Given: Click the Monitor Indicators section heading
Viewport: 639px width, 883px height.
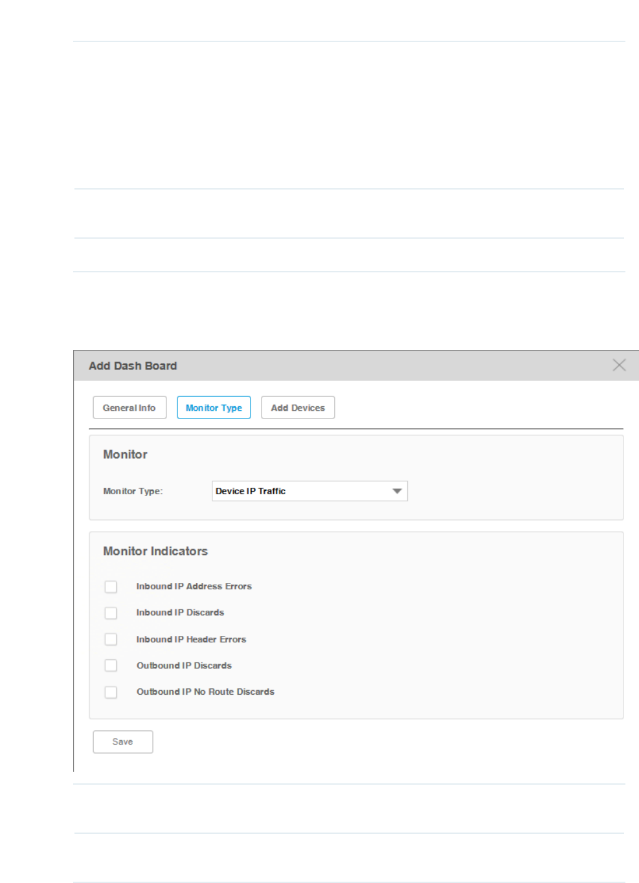Looking at the screenshot, I should (x=155, y=551).
